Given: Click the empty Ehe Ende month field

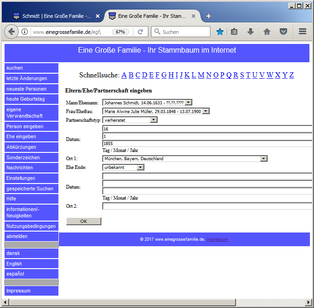Looking at the screenshot, I should 207,184.
